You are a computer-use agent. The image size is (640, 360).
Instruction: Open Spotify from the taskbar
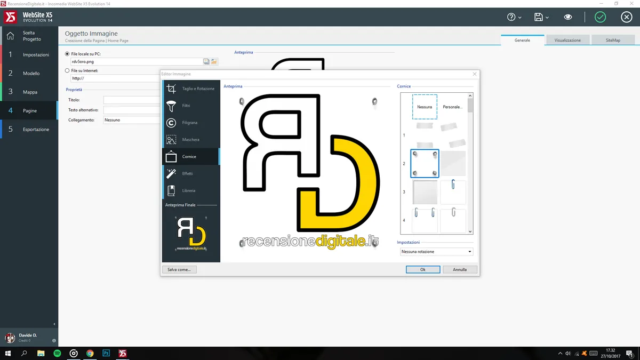[57, 353]
